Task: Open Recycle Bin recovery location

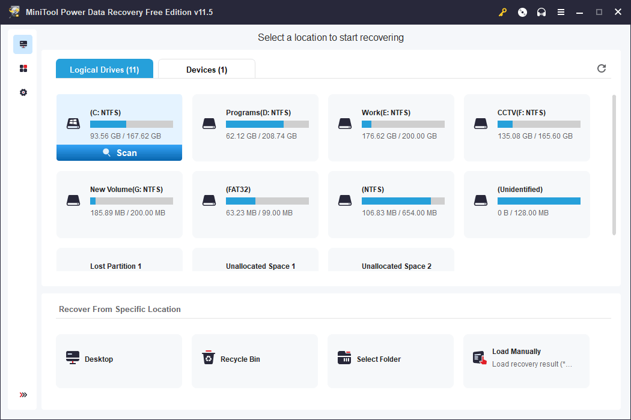Action: (x=255, y=359)
